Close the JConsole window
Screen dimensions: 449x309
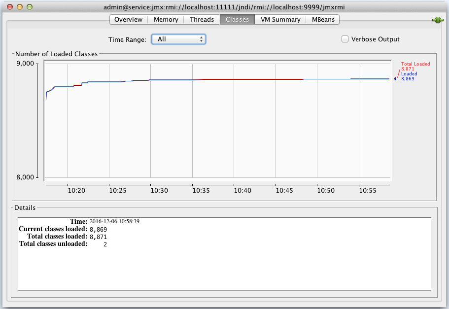10,7
